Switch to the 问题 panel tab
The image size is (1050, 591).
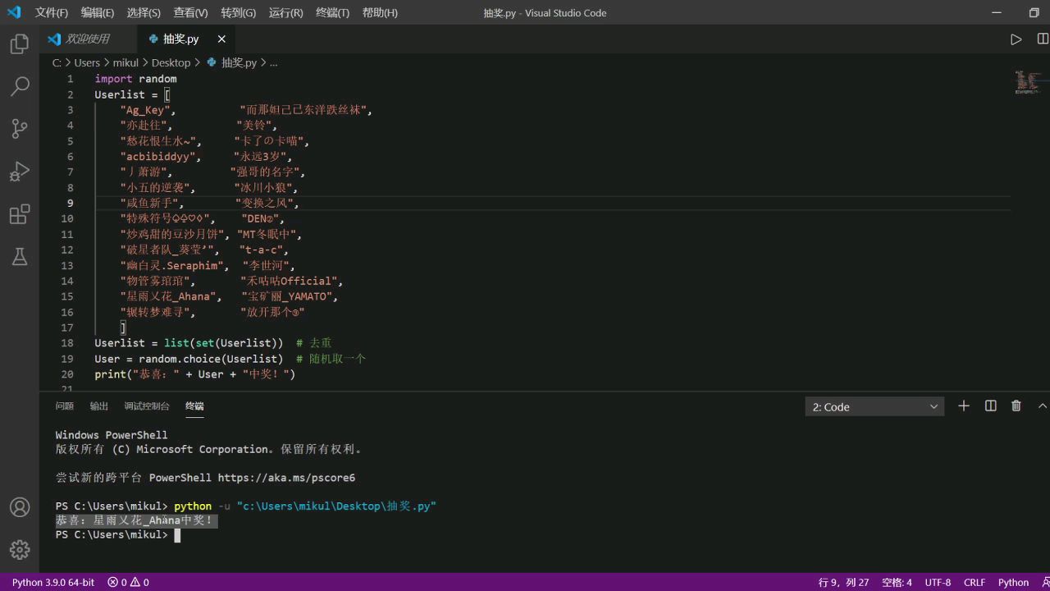65,406
